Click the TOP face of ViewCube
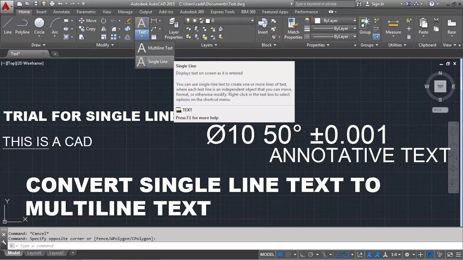Viewport: 463px width, 260px height. pyautogui.click(x=440, y=86)
